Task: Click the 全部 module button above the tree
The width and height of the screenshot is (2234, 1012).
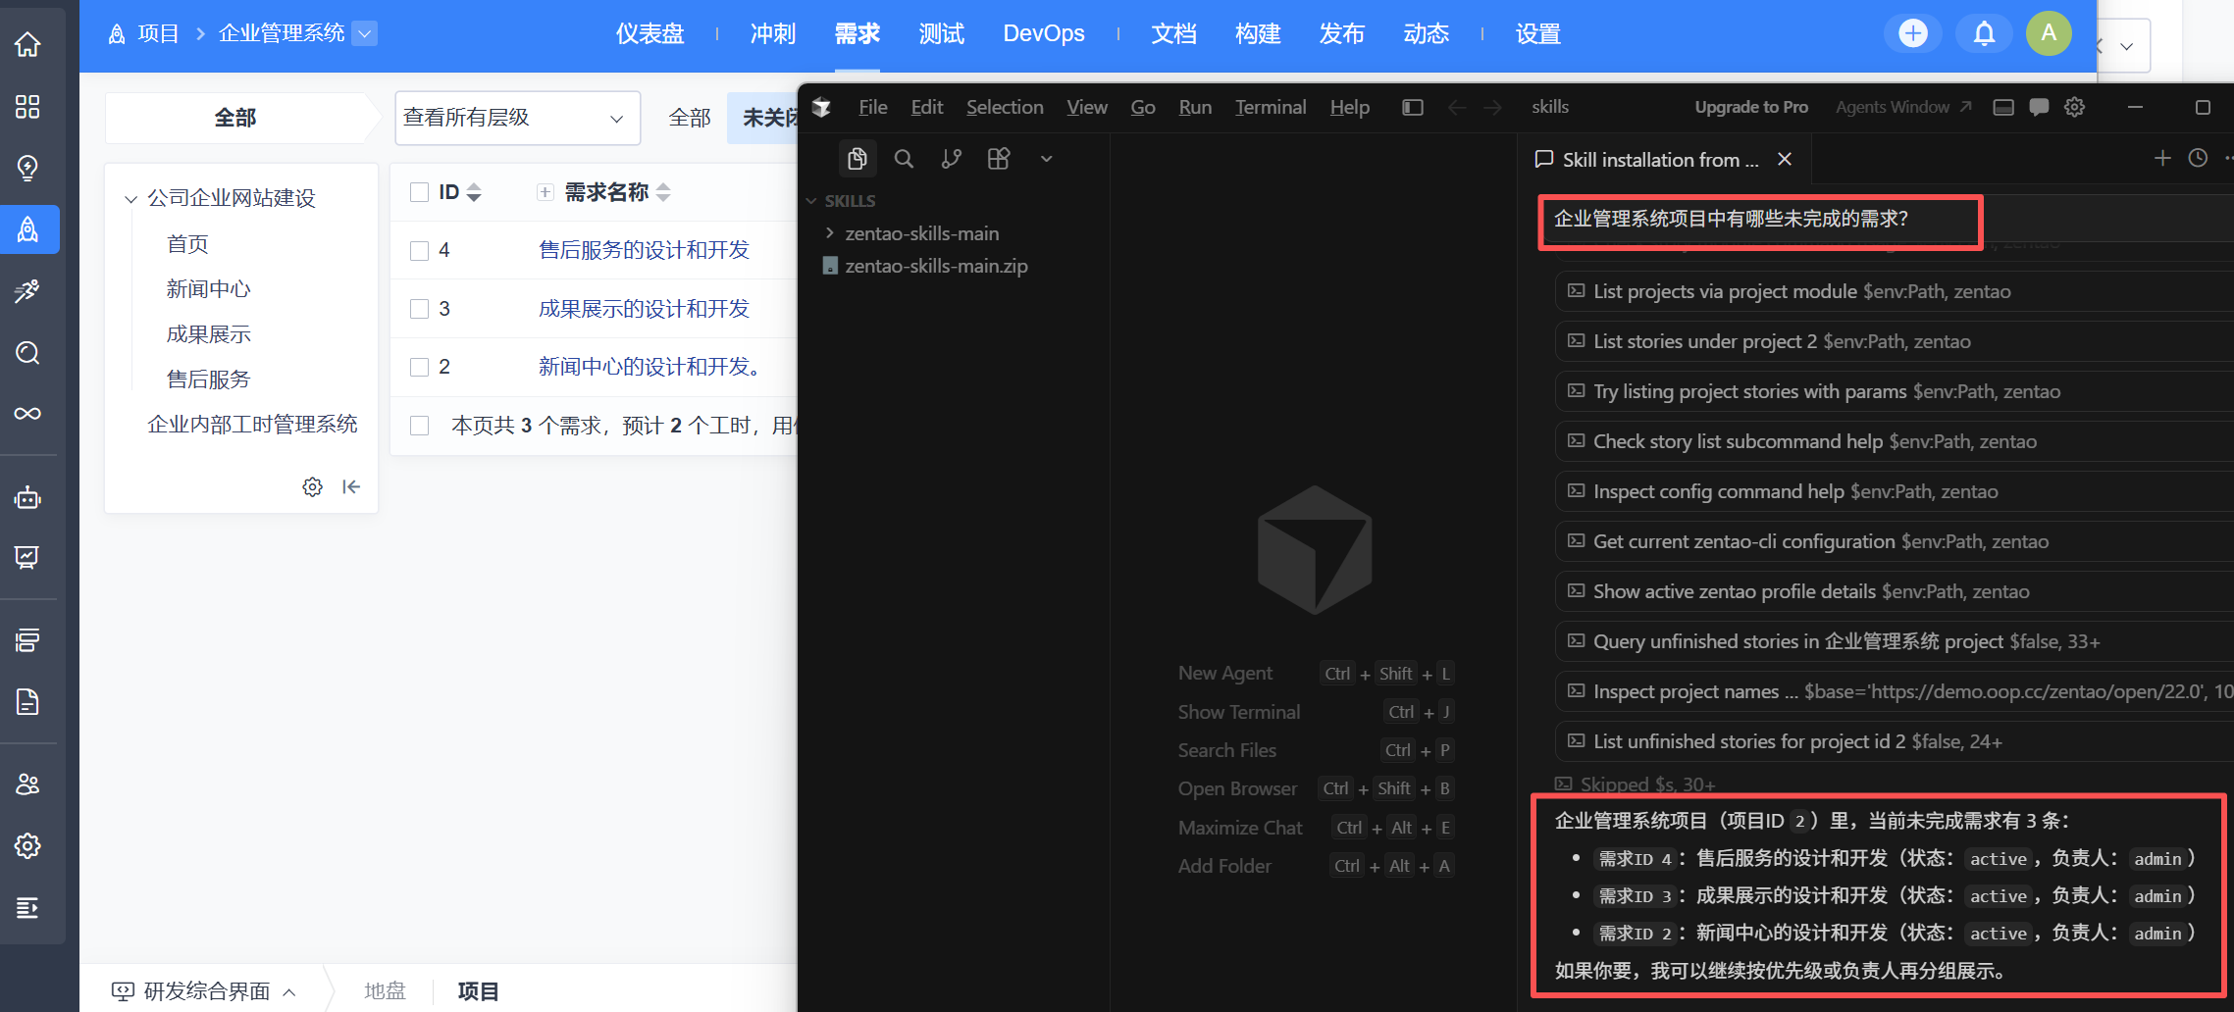Action: (x=235, y=118)
